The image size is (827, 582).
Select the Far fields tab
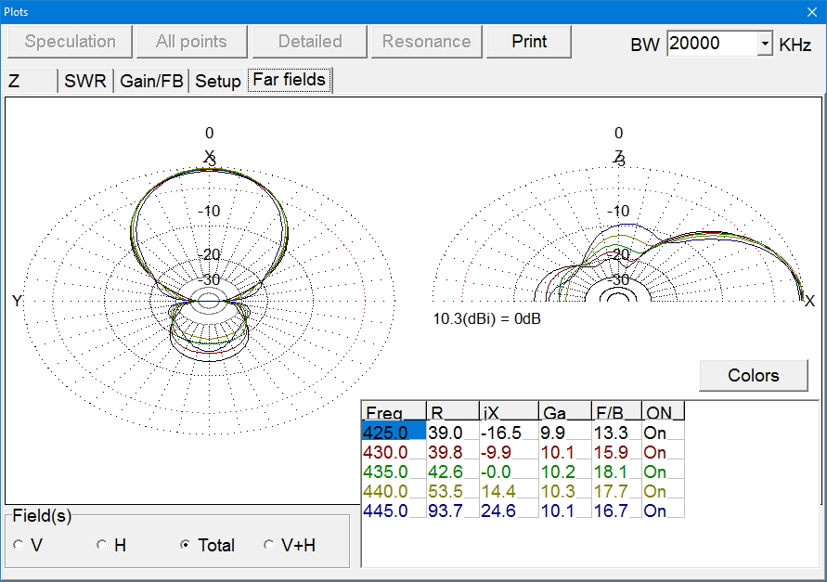(289, 81)
